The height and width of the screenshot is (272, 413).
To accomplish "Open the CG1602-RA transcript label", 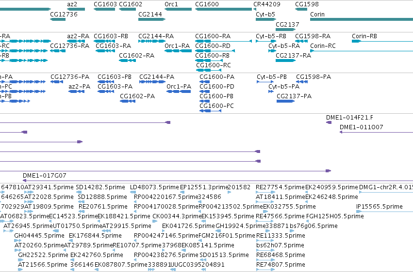I will (x=137, y=56).
